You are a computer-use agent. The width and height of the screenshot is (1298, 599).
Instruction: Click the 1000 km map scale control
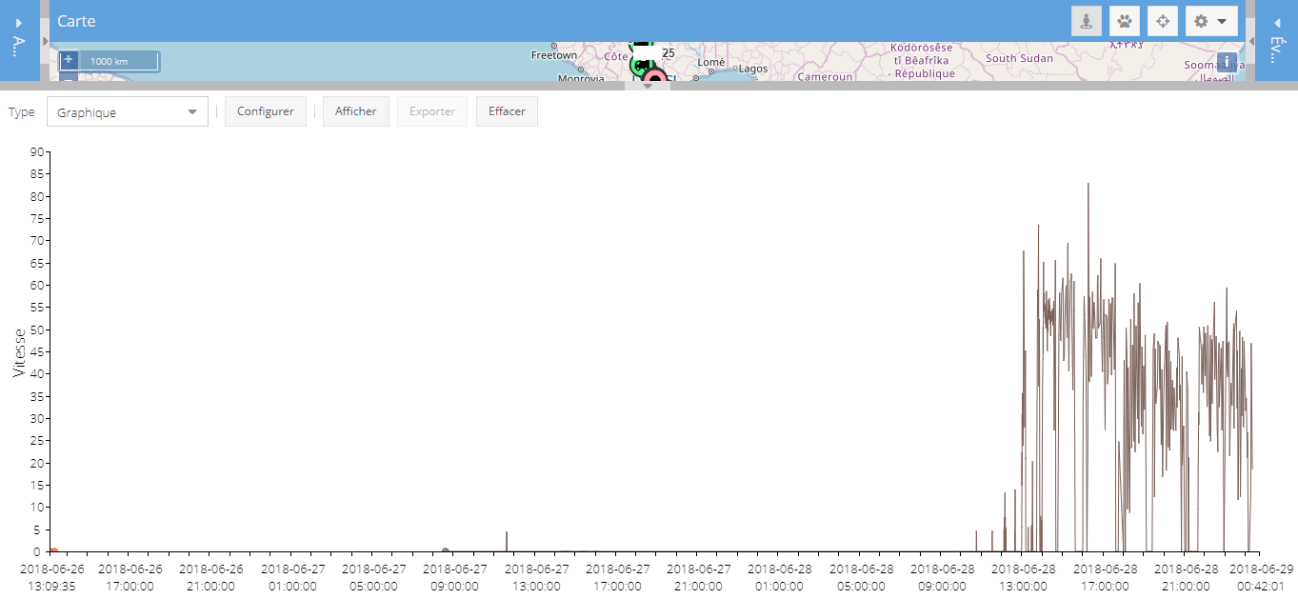pos(108,59)
